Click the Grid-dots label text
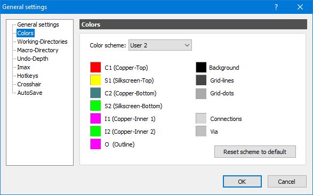This screenshot has width=313, height=195. click(222, 93)
